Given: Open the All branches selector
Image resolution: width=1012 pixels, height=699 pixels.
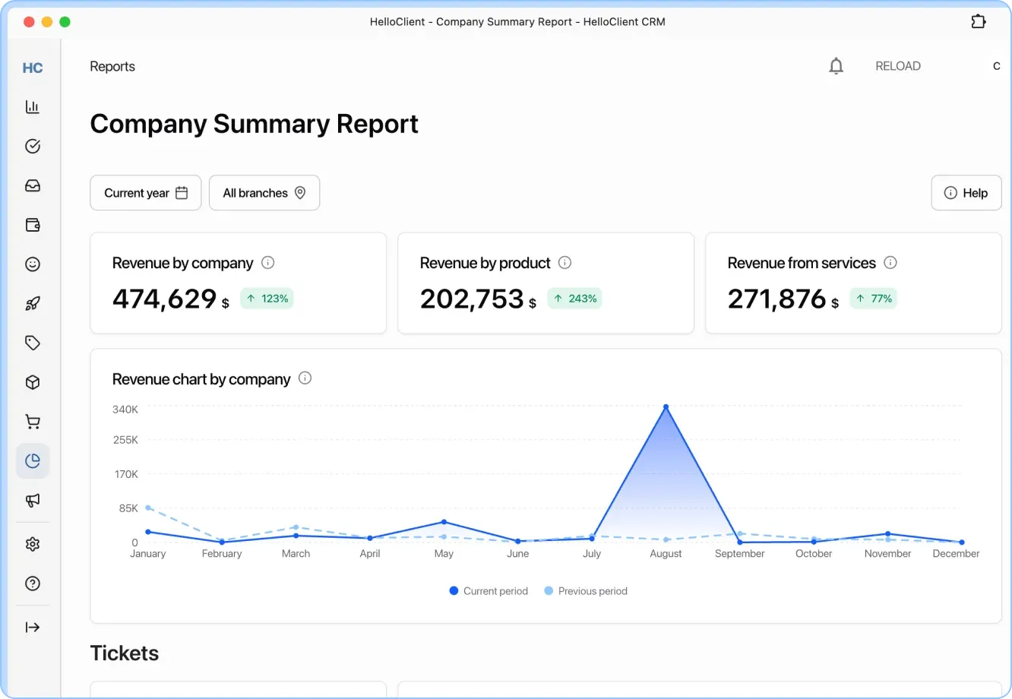Looking at the screenshot, I should point(264,192).
